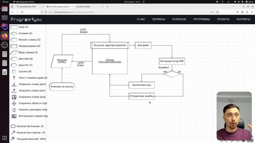Select the Текст / комментарий (9) tool

point(14,78)
